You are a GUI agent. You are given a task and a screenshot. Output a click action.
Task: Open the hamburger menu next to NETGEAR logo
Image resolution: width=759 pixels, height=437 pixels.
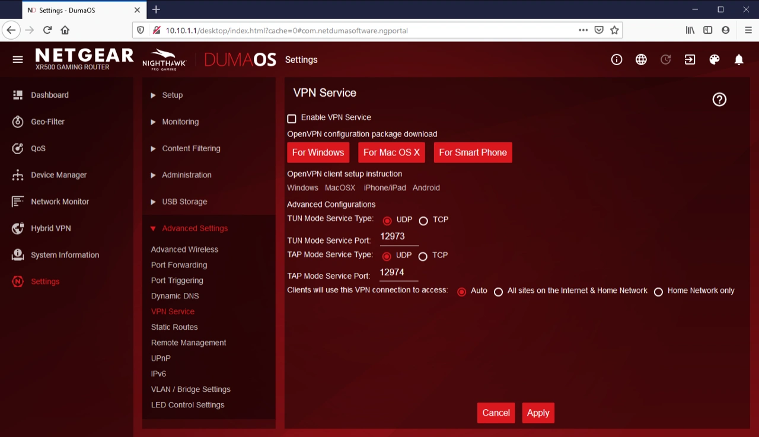[x=18, y=59]
